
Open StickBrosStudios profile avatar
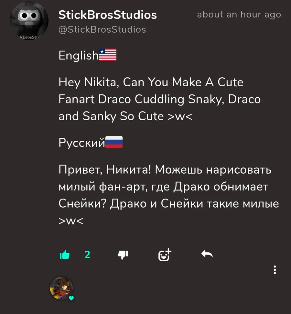pos(29,21)
